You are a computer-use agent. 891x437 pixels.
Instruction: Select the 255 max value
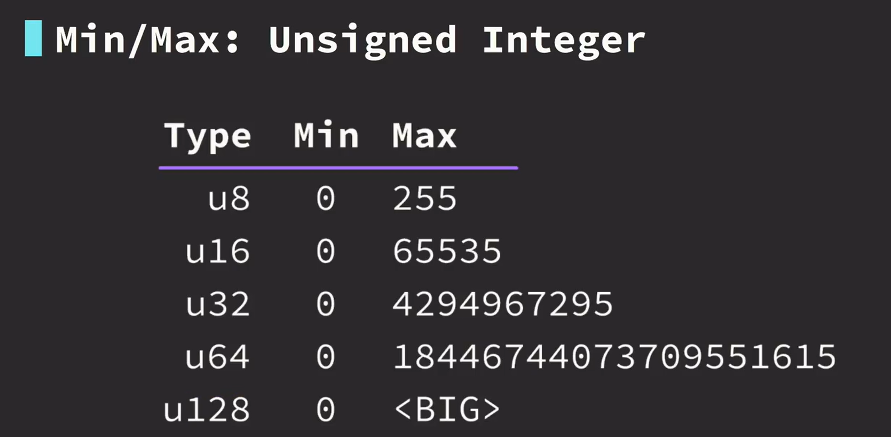click(x=425, y=199)
